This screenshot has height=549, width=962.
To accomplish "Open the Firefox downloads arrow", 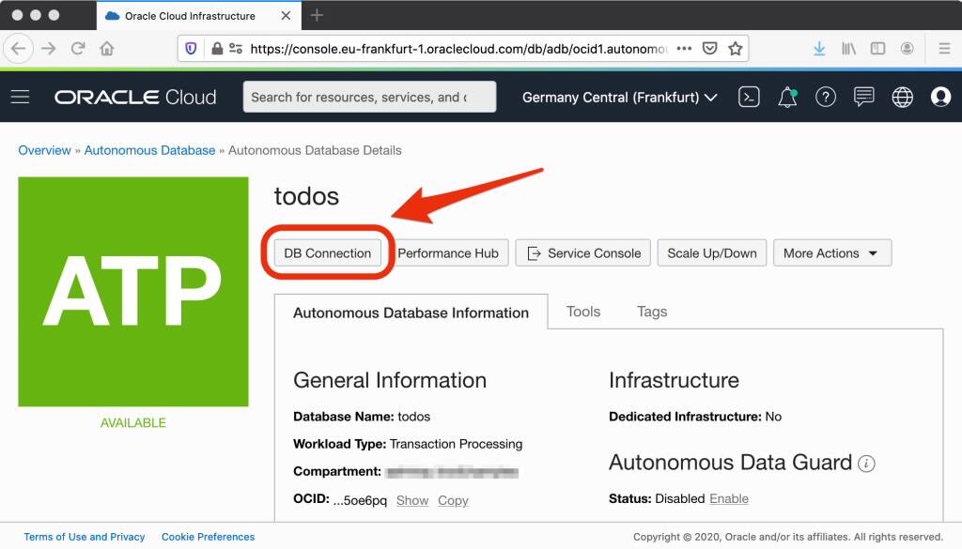I will click(x=818, y=48).
